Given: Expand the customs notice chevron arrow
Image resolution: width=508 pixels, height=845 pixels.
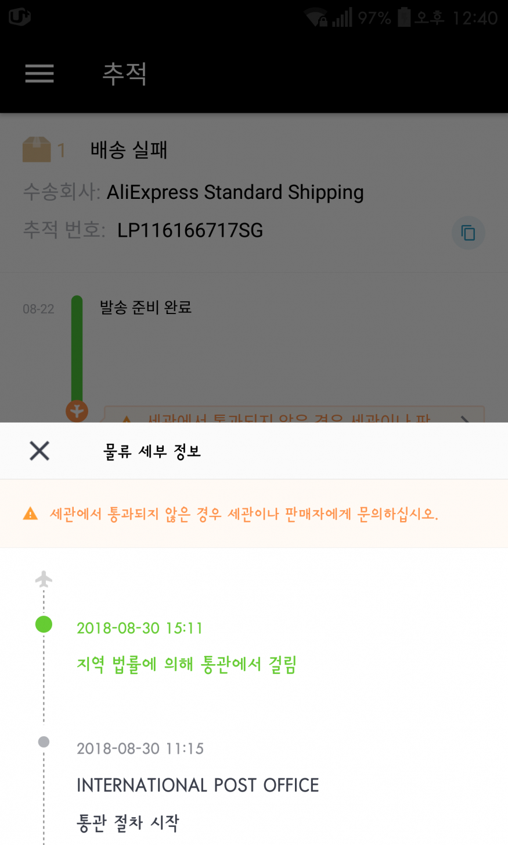Looking at the screenshot, I should click(x=465, y=418).
